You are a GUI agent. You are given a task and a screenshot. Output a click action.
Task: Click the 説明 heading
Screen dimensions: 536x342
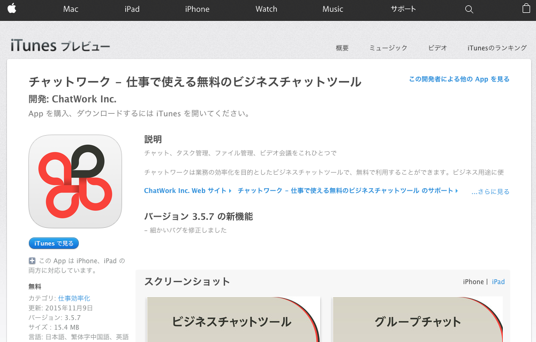point(153,139)
